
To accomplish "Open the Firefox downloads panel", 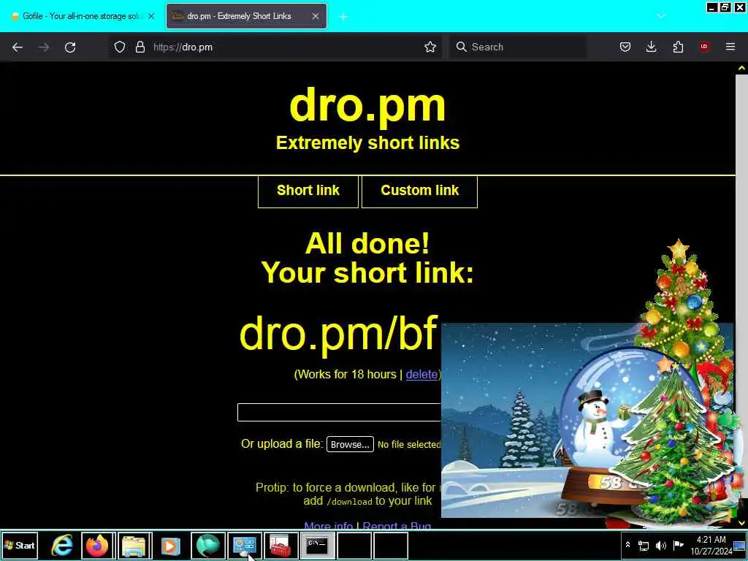I will pos(651,47).
